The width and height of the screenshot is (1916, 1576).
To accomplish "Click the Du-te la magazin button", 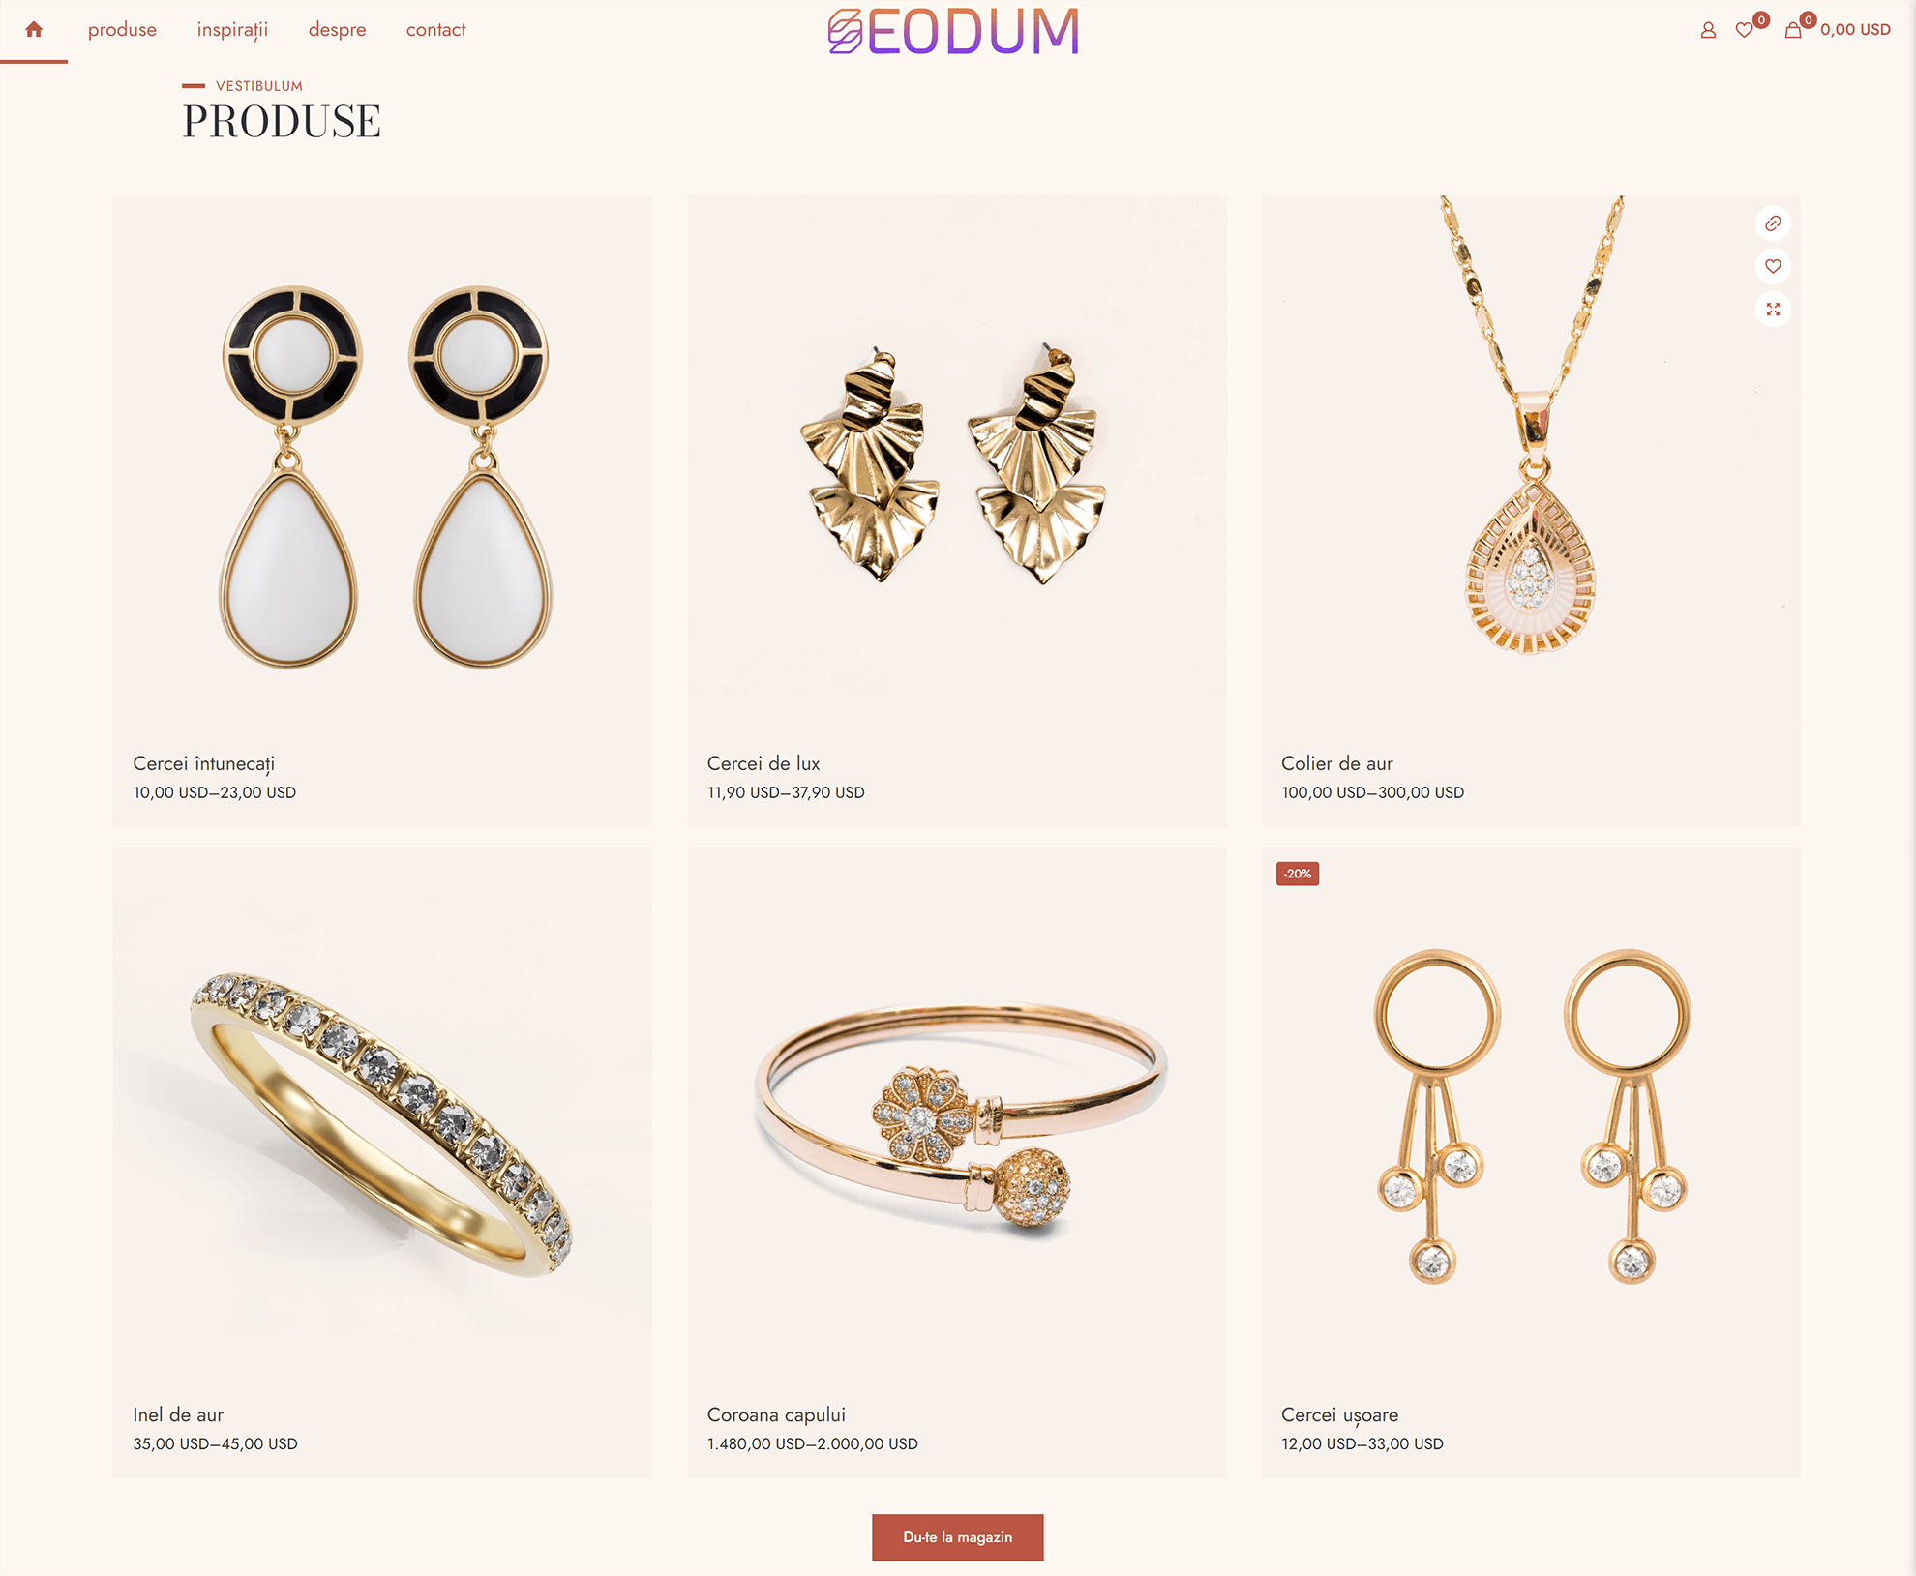I will (x=957, y=1537).
